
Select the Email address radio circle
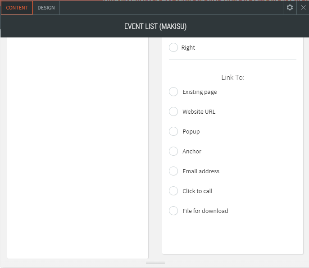click(x=173, y=171)
